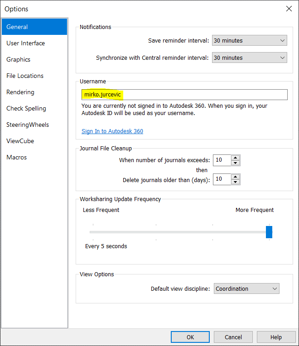Decrease number of journals exceeds value
Screen dimensions: 299x346
point(236,163)
